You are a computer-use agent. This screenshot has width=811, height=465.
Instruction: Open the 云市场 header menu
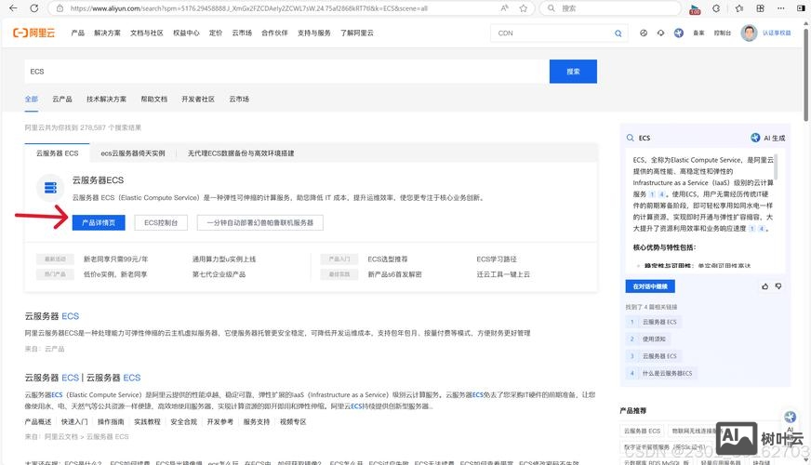(x=242, y=33)
